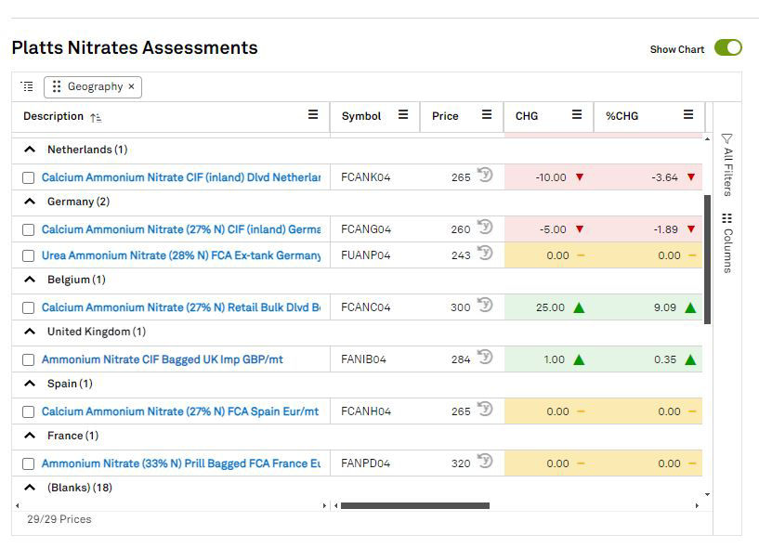The height and width of the screenshot is (548, 759).
Task: Open the Description column menu icon
Action: click(x=313, y=115)
